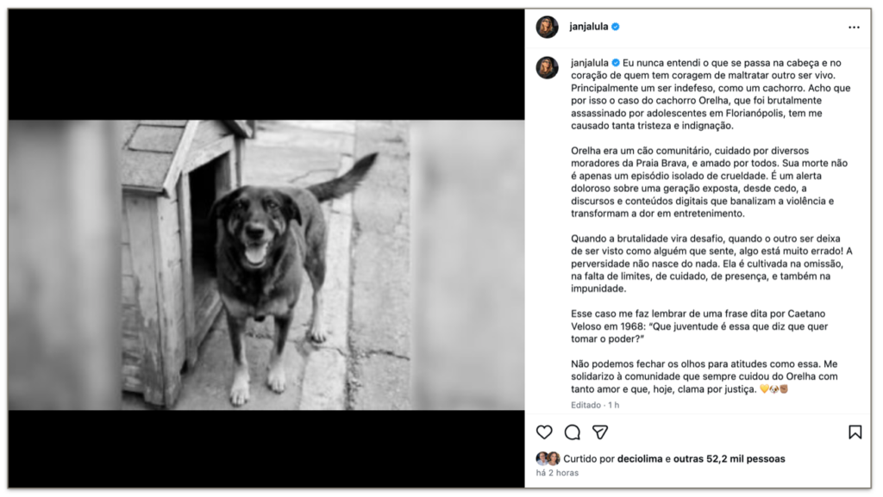Share the post via paper plane icon
This screenshot has width=883, height=497.
pyautogui.click(x=600, y=432)
